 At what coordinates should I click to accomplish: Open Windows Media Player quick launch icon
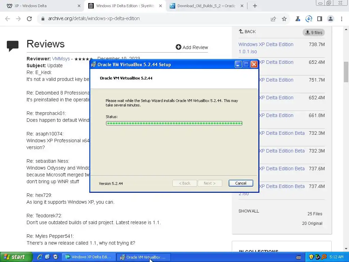click(x=56, y=257)
